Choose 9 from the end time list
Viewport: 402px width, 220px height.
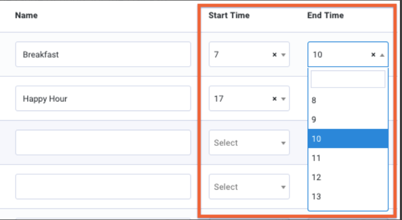(348, 120)
